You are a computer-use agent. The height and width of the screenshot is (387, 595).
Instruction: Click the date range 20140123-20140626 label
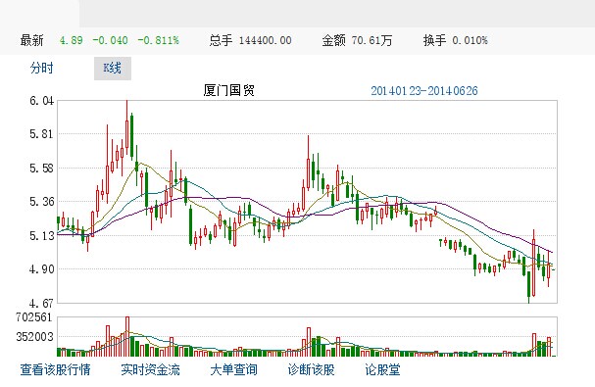pyautogui.click(x=423, y=91)
